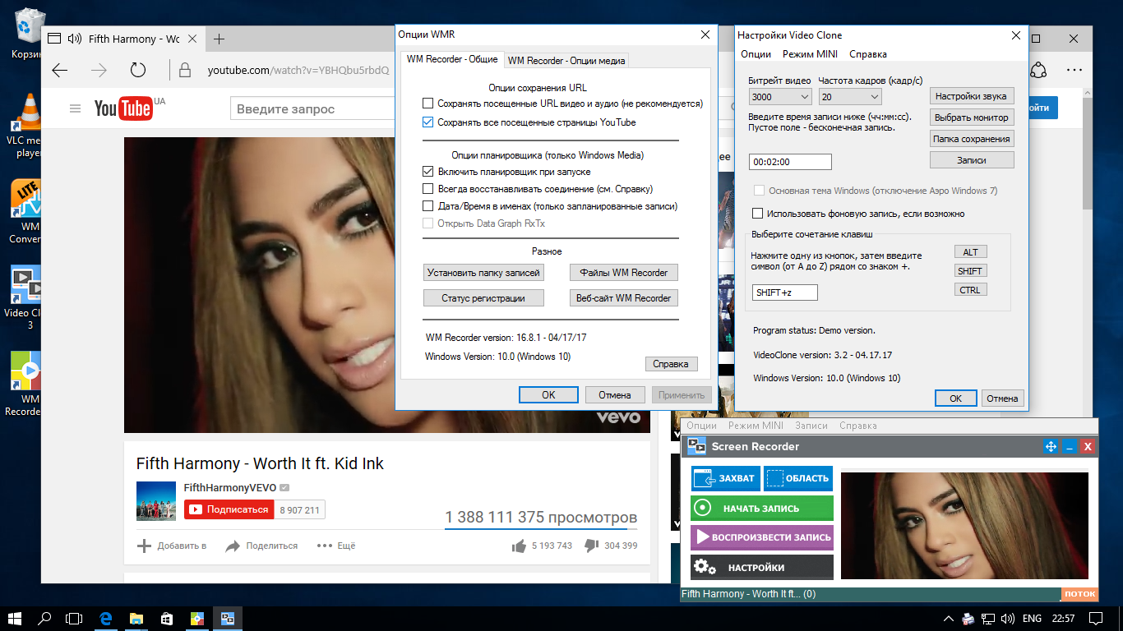Click the Video Clone taskbar icon
The height and width of the screenshot is (631, 1123).
pos(228,618)
